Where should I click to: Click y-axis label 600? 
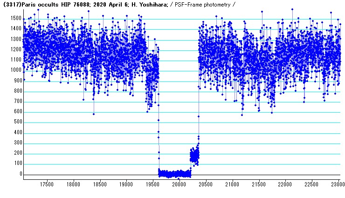17,111
